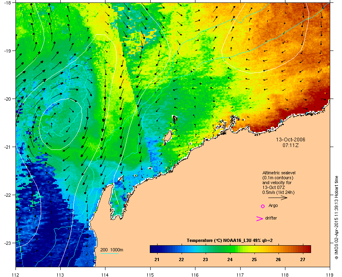342x277 pixels.
Task: Click the colorbar tick label 24
Action: [230, 259]
